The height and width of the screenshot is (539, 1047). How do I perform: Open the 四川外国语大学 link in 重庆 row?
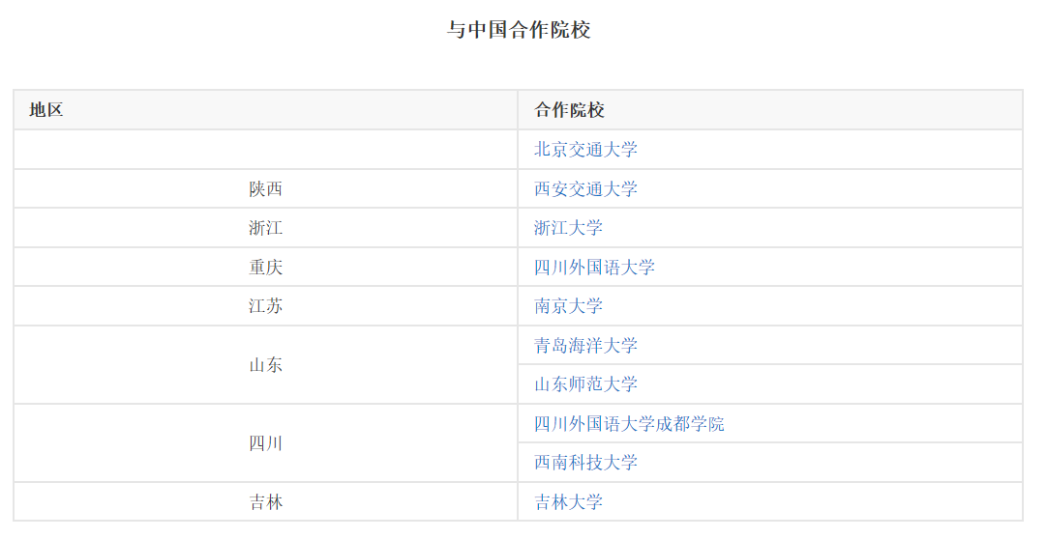pos(594,268)
